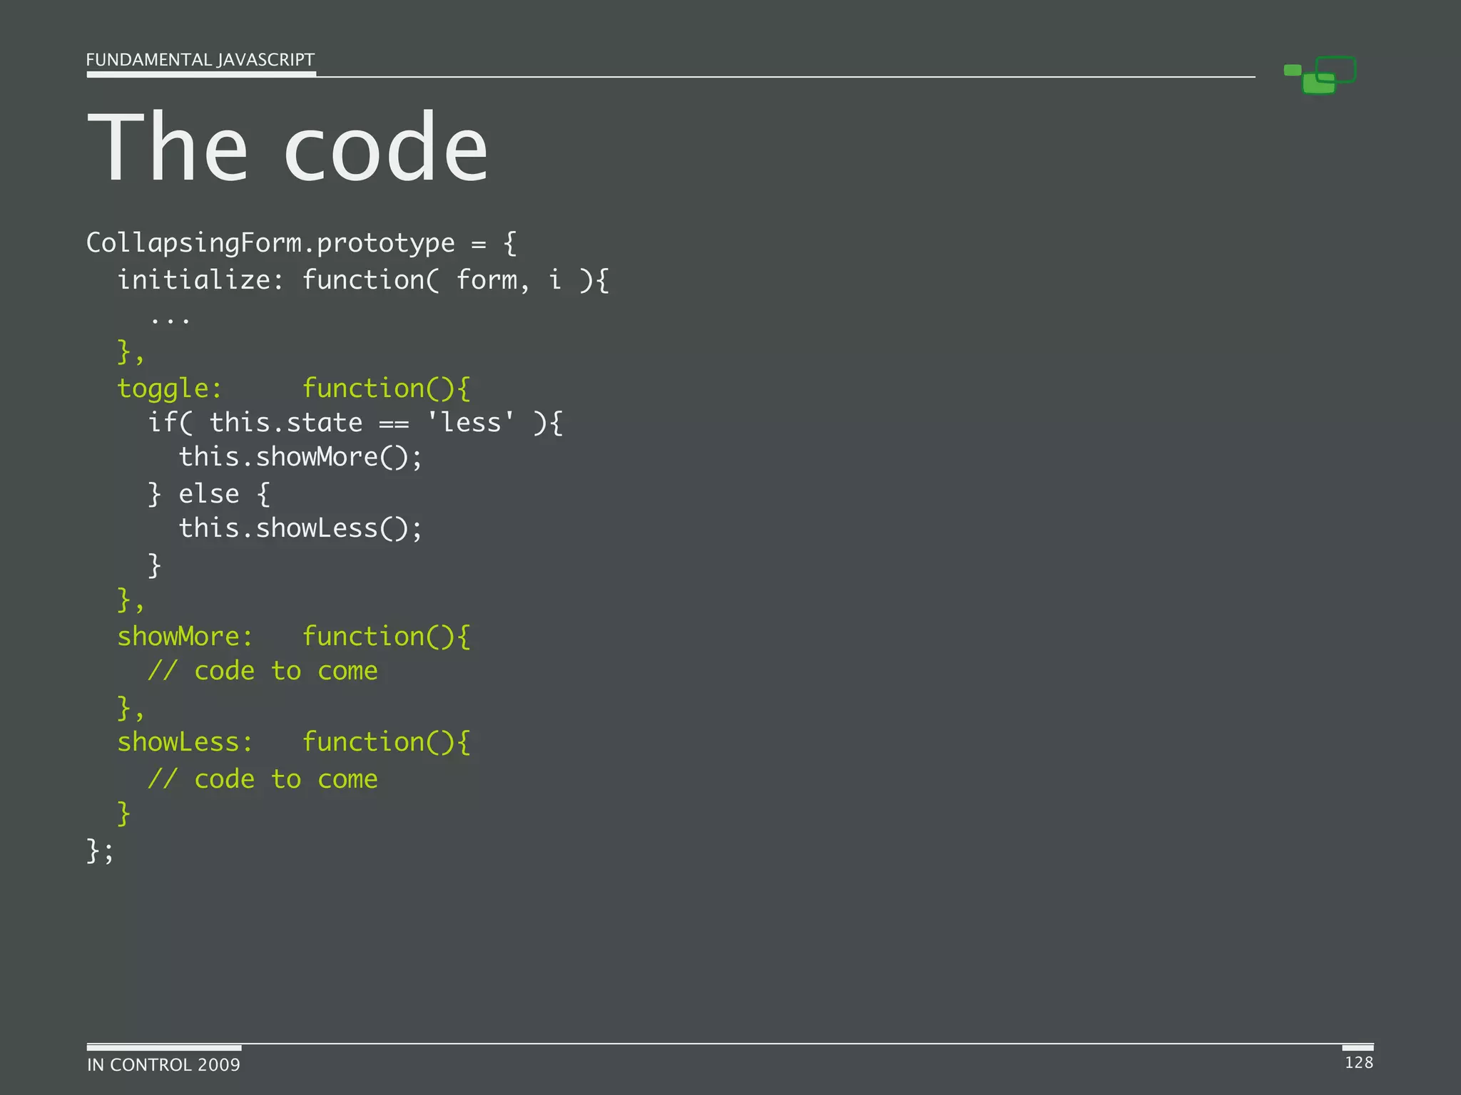Image resolution: width=1461 pixels, height=1095 pixels.
Task: Click the green 'showLess:' property name
Action: pyautogui.click(x=185, y=742)
